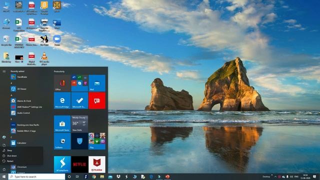Open the Play games folder tile
320x180 pixels.
(x=97, y=141)
